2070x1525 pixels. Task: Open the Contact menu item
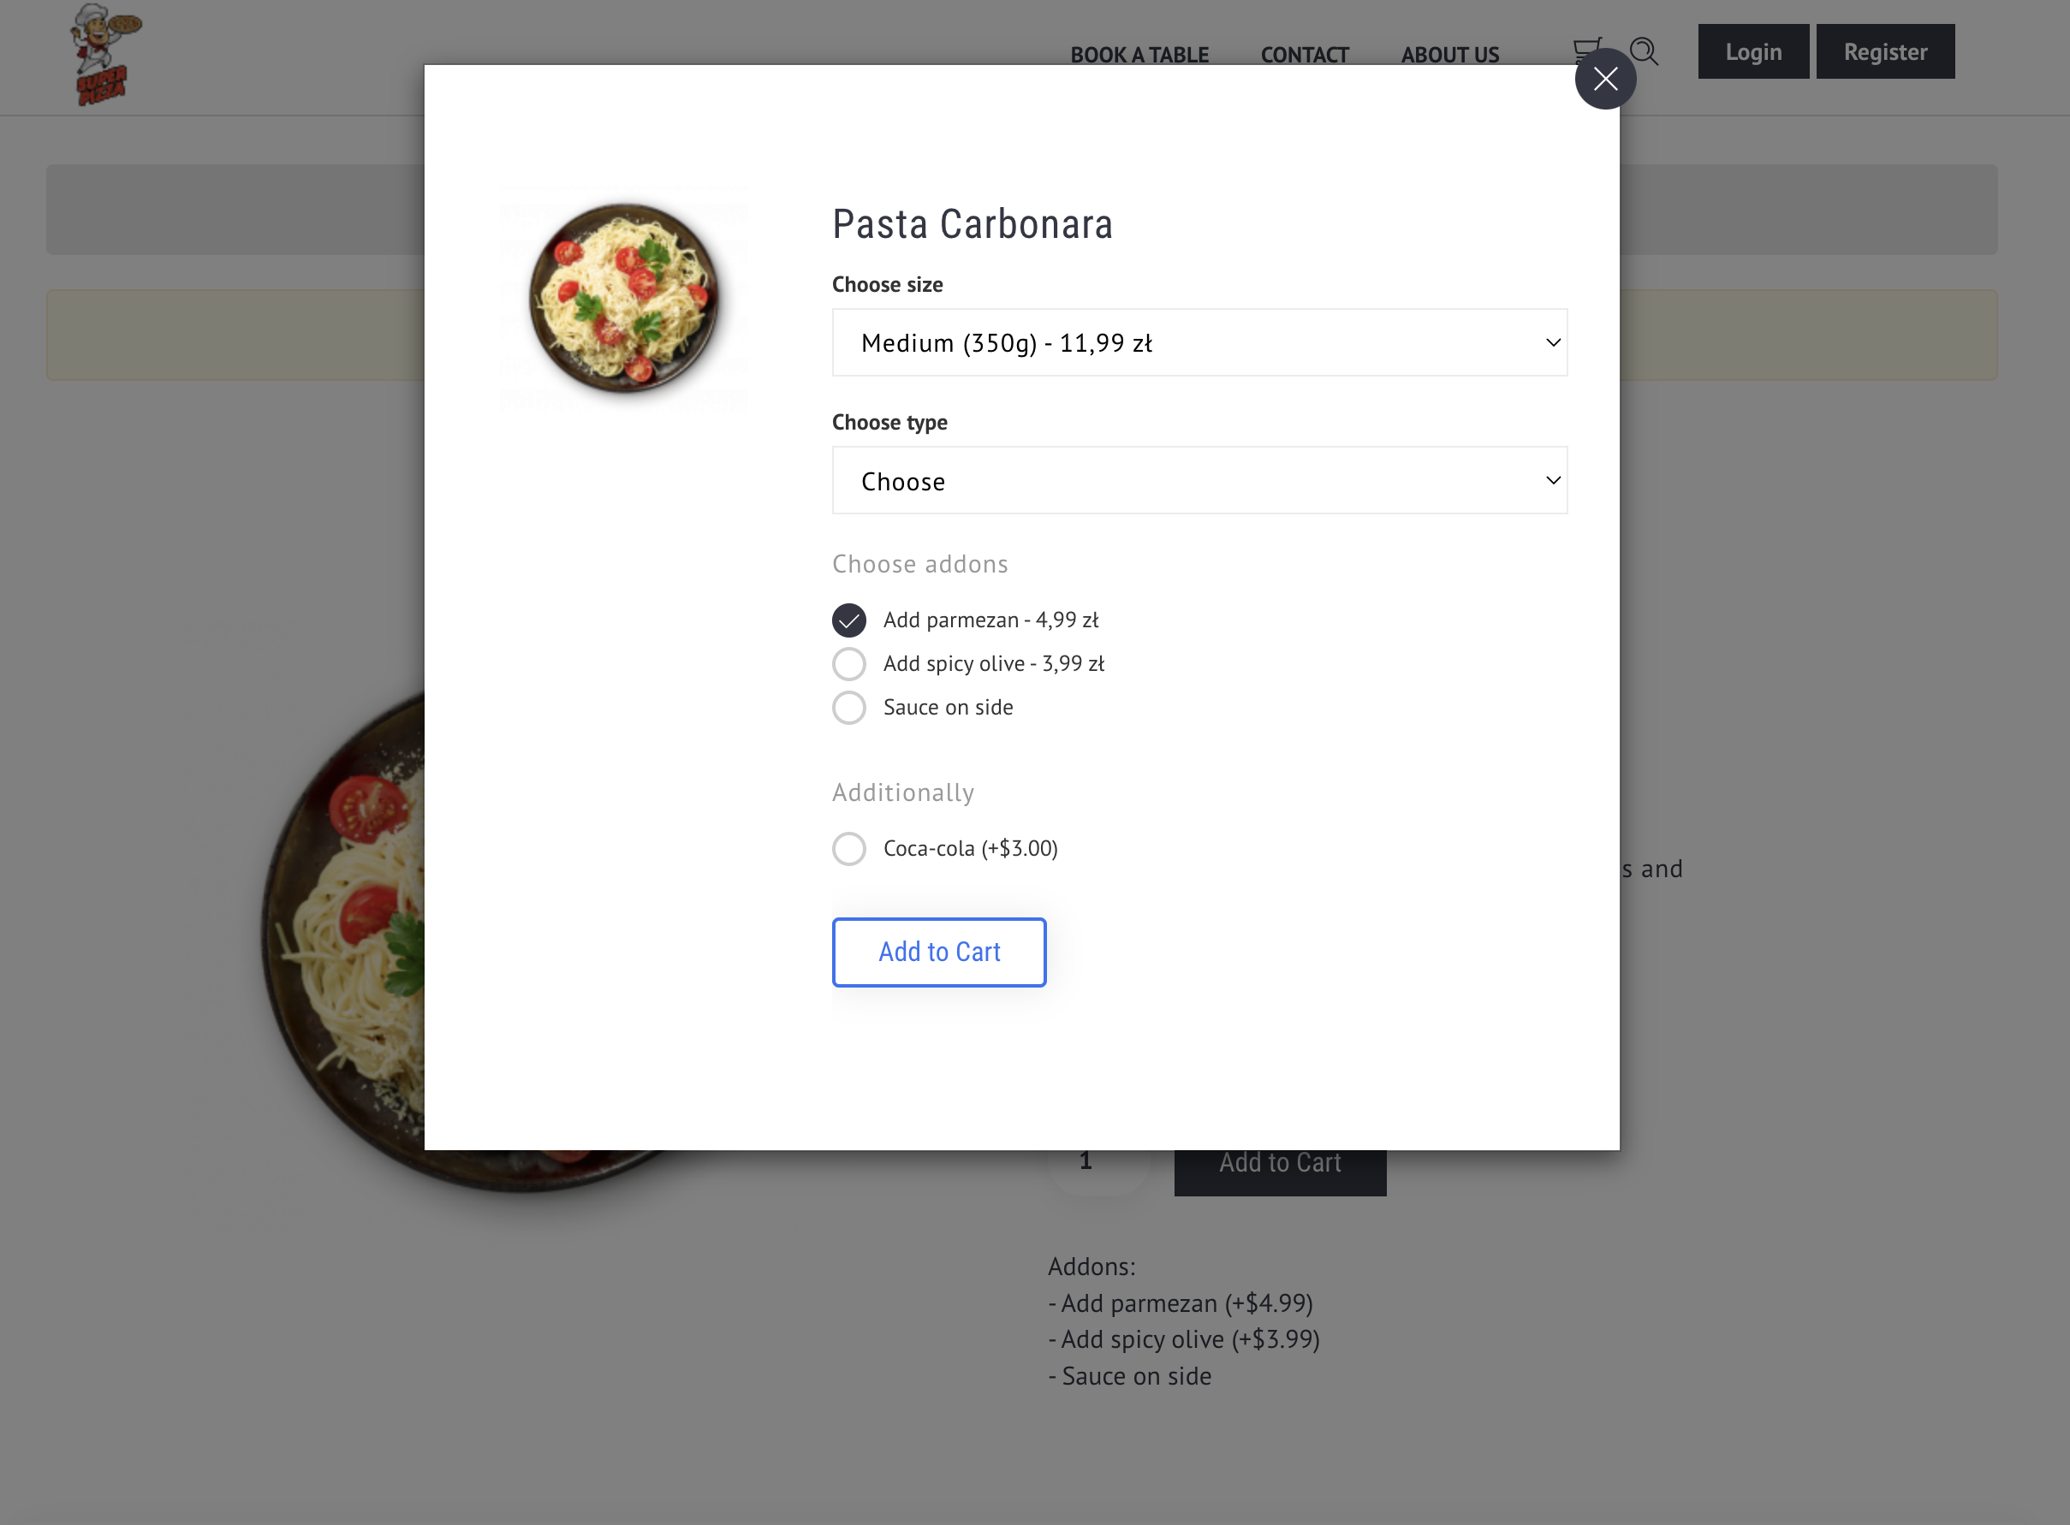(1304, 55)
